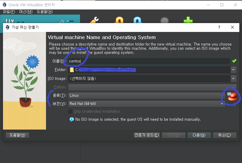This screenshot has width=242, height=163.
Task: Click the VirtualBox logo in main title bar
Action: click(x=5, y=5)
